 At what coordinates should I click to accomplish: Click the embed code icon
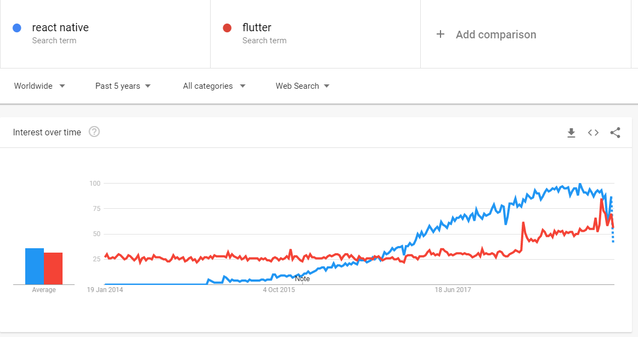593,133
